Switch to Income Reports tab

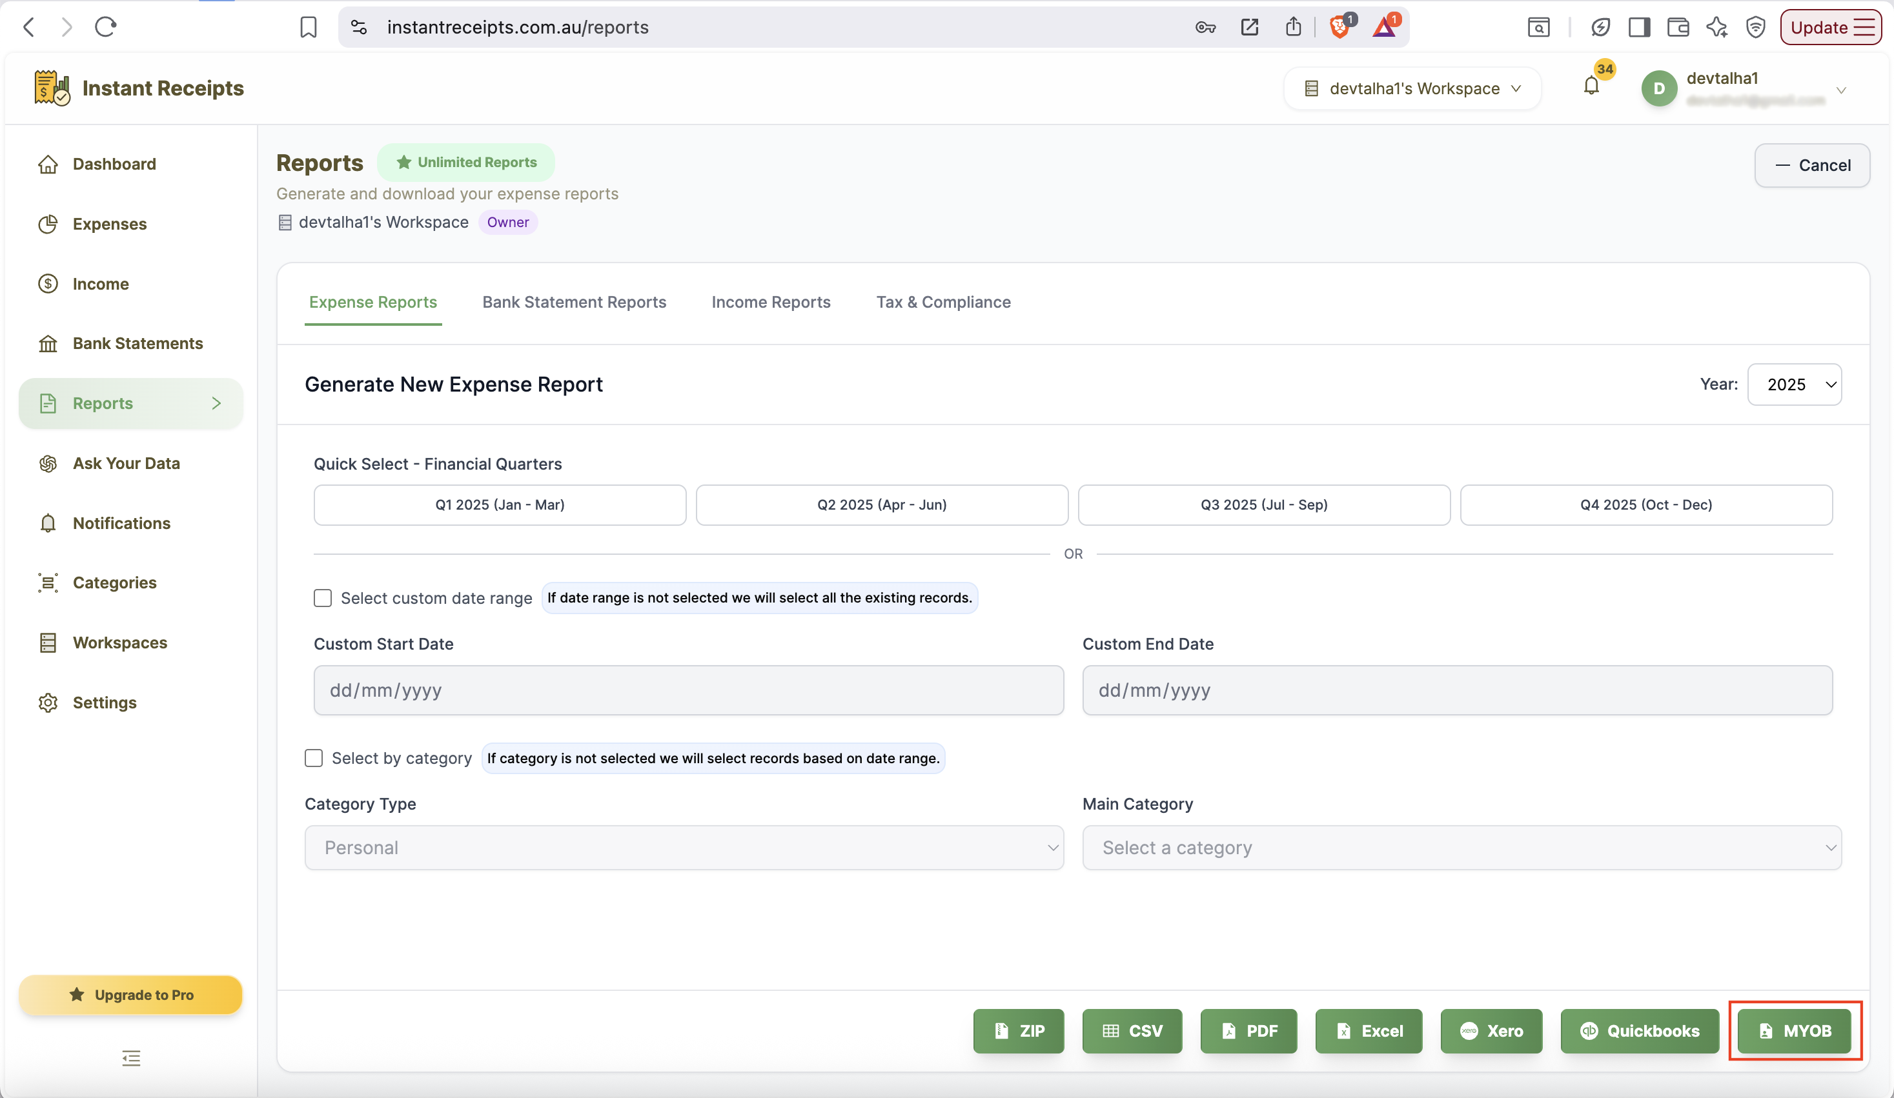(x=771, y=302)
